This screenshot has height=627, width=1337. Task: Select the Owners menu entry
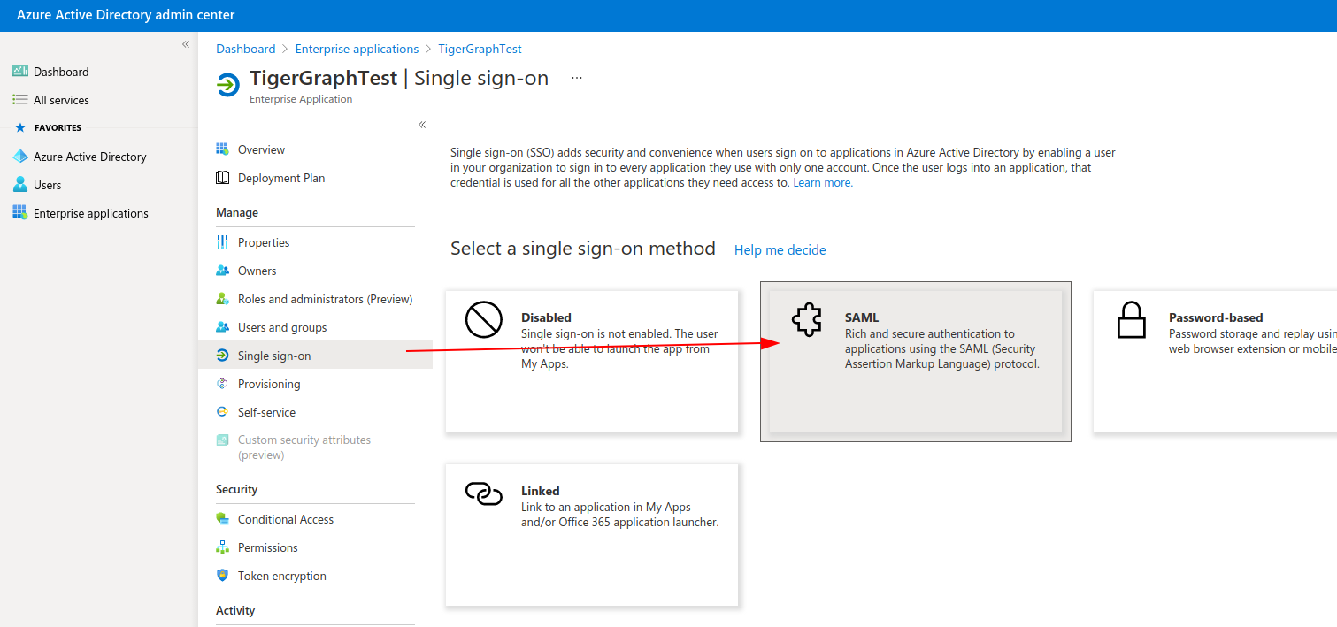257,270
